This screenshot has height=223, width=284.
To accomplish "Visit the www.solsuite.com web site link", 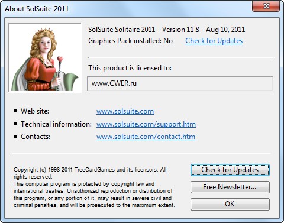I will click(125, 111).
